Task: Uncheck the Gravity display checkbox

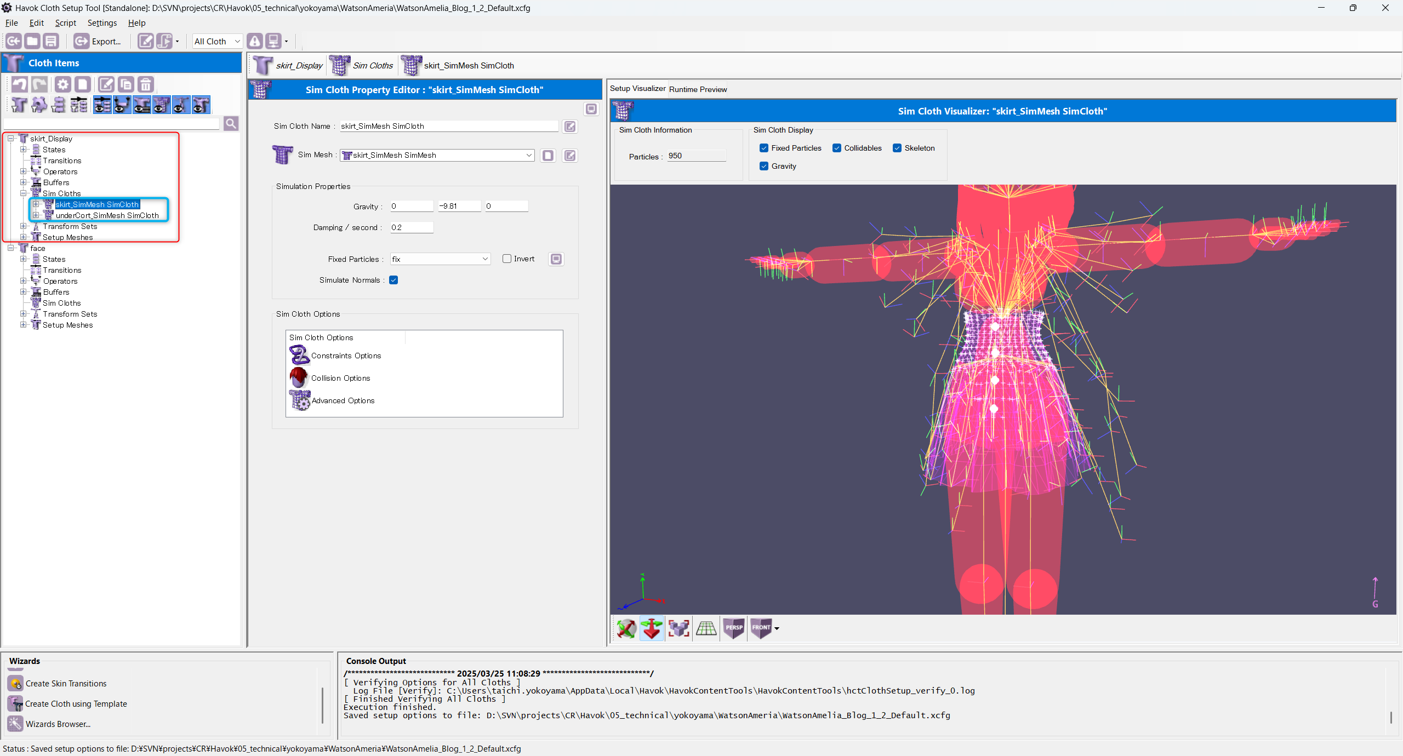Action: [x=764, y=166]
